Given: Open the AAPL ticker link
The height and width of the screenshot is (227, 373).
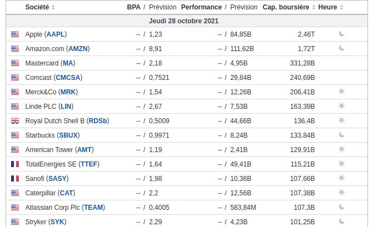Looking at the screenshot, I should coord(56,34).
